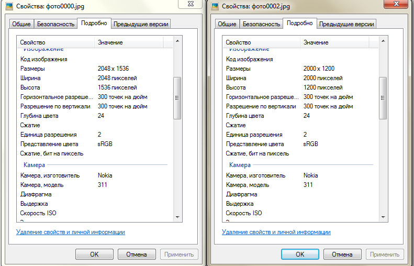Select Скорость ISO row in фото0000.jpg window
The width and height of the screenshot is (414, 266).
(x=95, y=213)
